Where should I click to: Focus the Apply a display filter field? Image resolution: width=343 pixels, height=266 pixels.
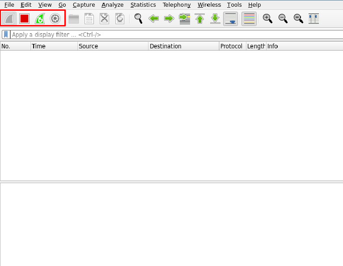(177, 34)
